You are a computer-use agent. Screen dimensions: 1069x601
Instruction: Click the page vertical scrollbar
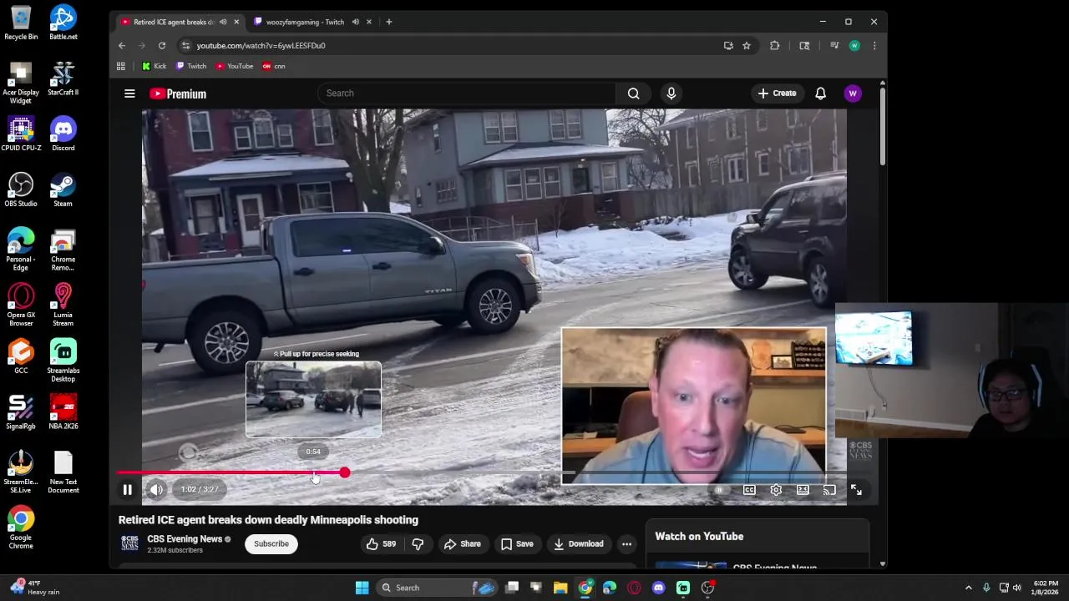pos(882,127)
